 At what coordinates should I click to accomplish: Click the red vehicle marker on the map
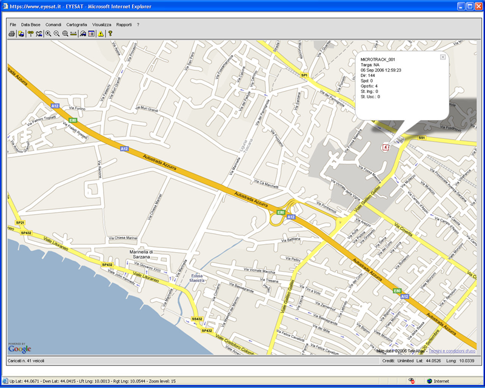coord(386,147)
